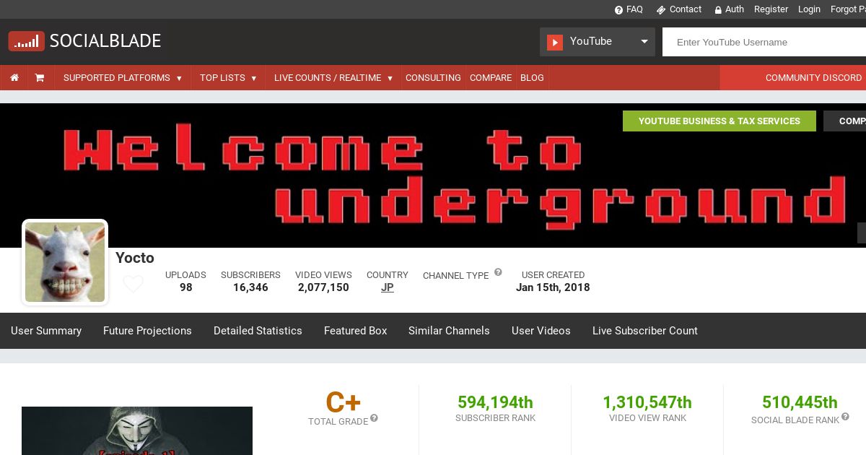Click the FAQ question mark icon
This screenshot has width=866, height=455.
pos(618,10)
